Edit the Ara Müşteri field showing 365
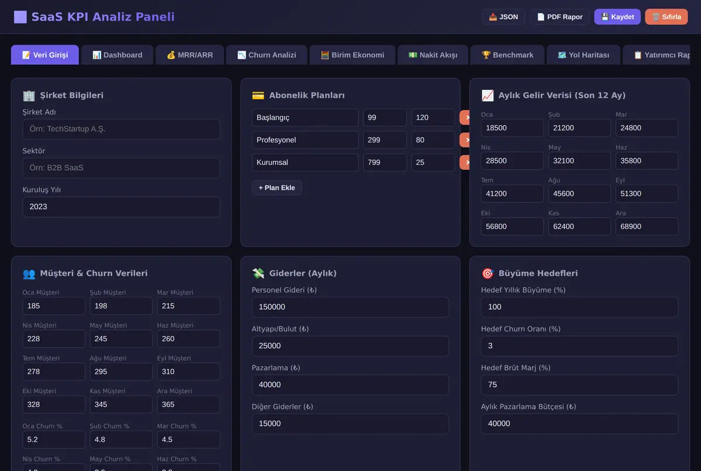 pyautogui.click(x=189, y=404)
